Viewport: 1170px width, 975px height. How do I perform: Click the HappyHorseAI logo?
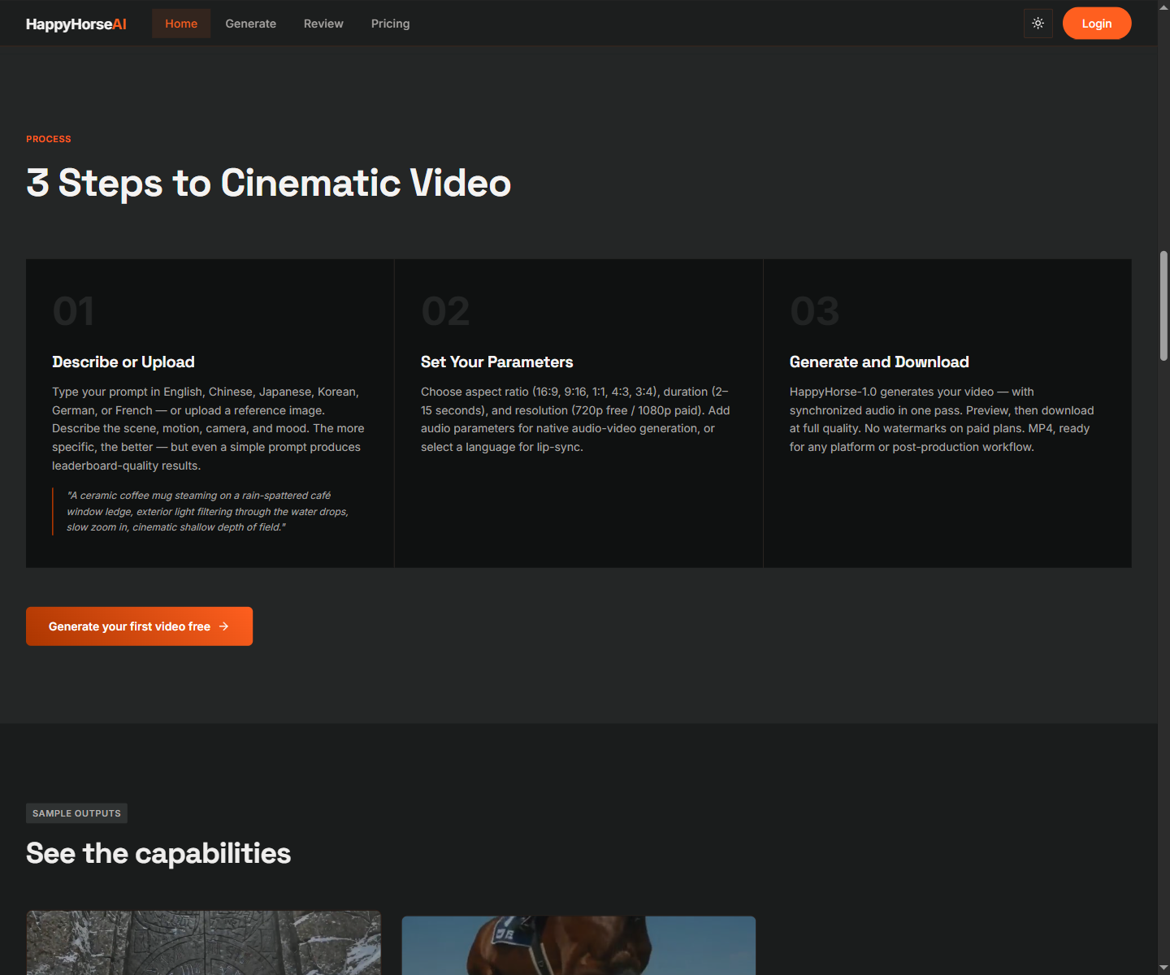click(76, 24)
